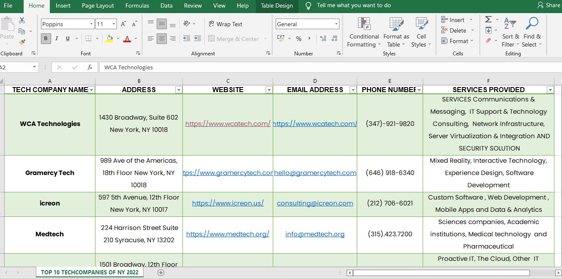The width and height of the screenshot is (562, 279).
Task: Click the Decrease Decimal icon
Action: [x=334, y=38]
